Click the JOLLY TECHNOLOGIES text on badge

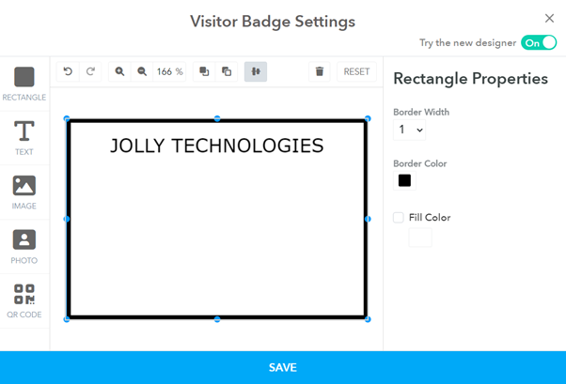[x=216, y=146]
